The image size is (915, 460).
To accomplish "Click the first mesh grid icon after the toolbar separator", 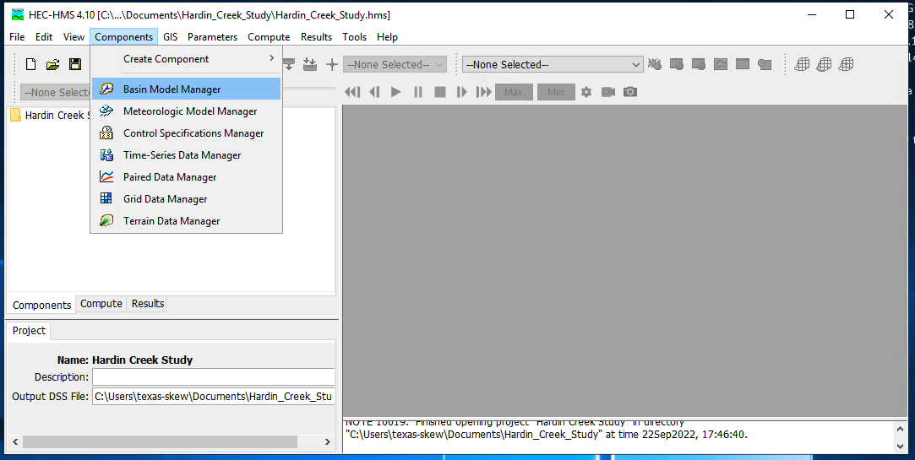I will tap(803, 65).
